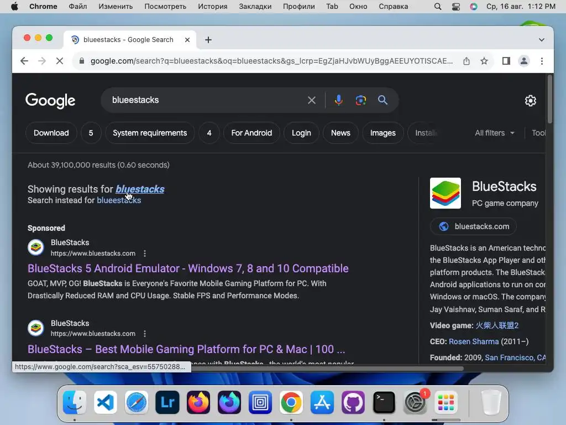Open System Settings from the Dock

(x=415, y=402)
